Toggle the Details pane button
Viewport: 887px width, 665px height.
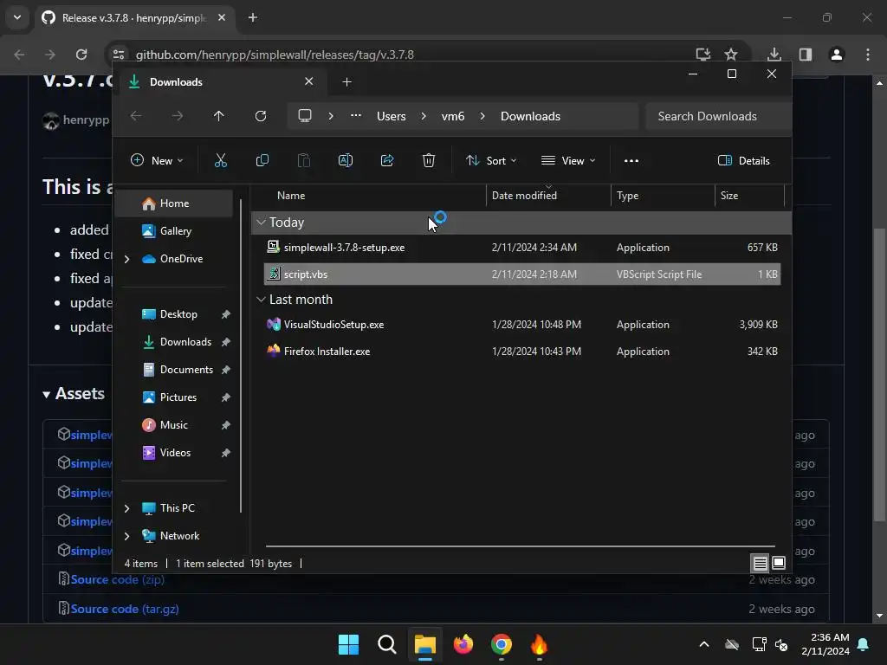744,160
